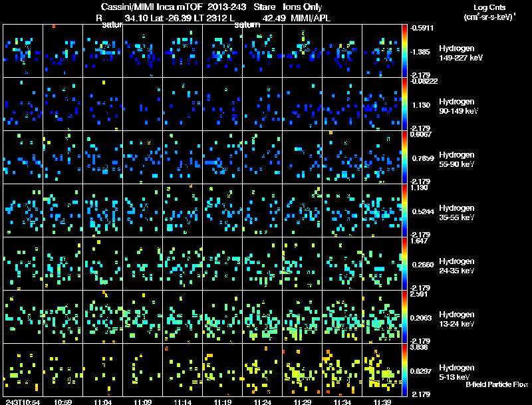Select the 5-13 keV panel at 11:24
532x405 pixels.
pos(262,370)
